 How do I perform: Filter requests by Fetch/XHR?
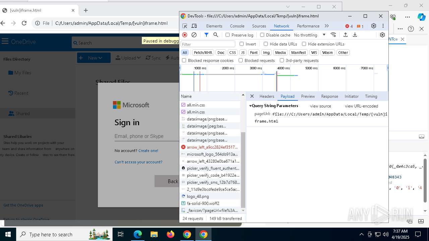click(203, 53)
